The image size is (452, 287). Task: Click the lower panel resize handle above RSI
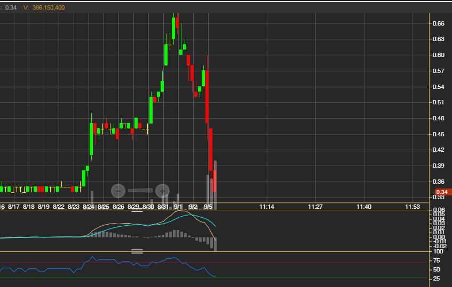tap(137, 252)
